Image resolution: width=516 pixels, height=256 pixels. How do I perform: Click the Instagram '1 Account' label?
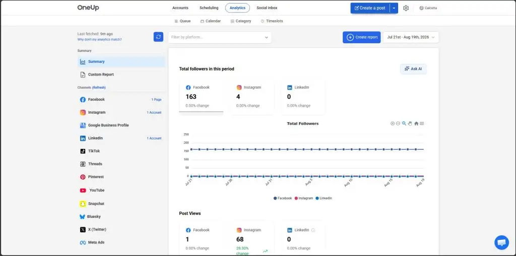tap(154, 112)
